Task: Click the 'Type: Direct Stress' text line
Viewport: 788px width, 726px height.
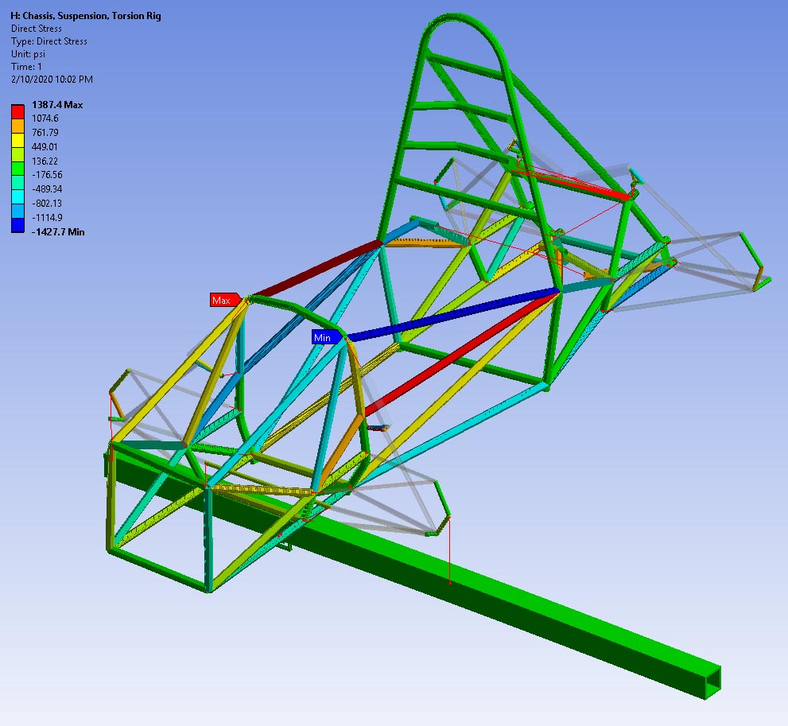Action: point(49,41)
